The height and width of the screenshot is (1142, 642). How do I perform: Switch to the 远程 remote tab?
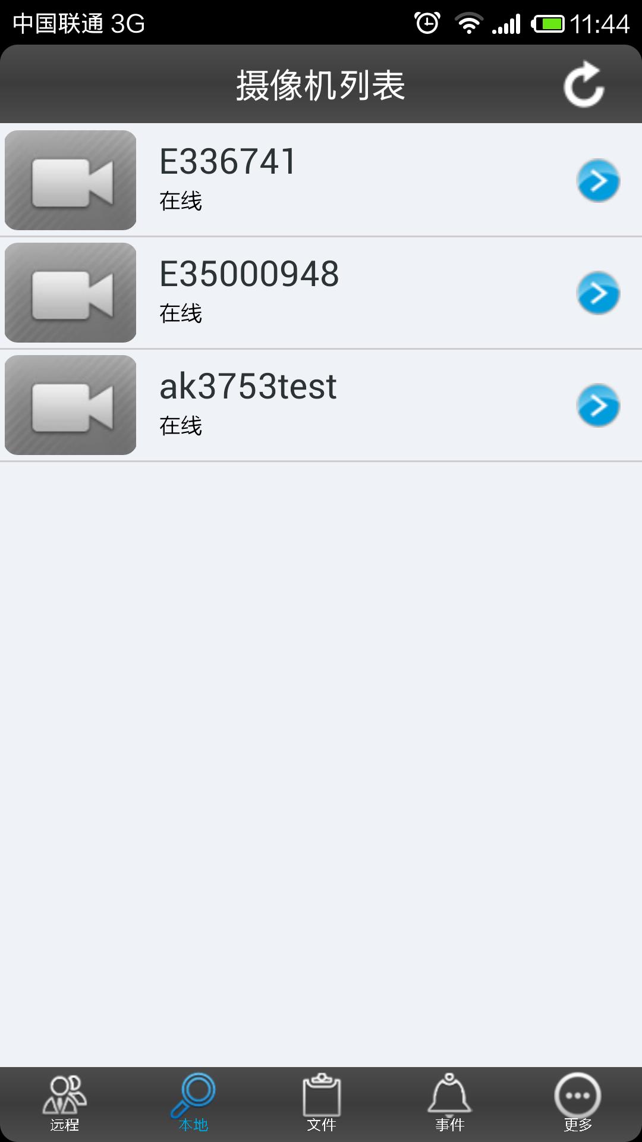tap(64, 1104)
